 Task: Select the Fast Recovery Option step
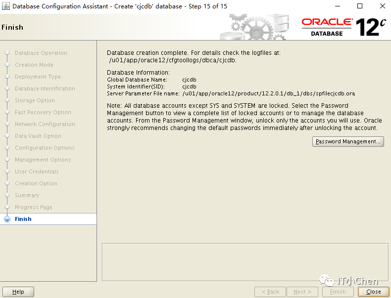[43, 112]
